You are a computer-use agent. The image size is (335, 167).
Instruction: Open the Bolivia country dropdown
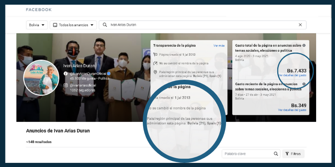[37, 25]
